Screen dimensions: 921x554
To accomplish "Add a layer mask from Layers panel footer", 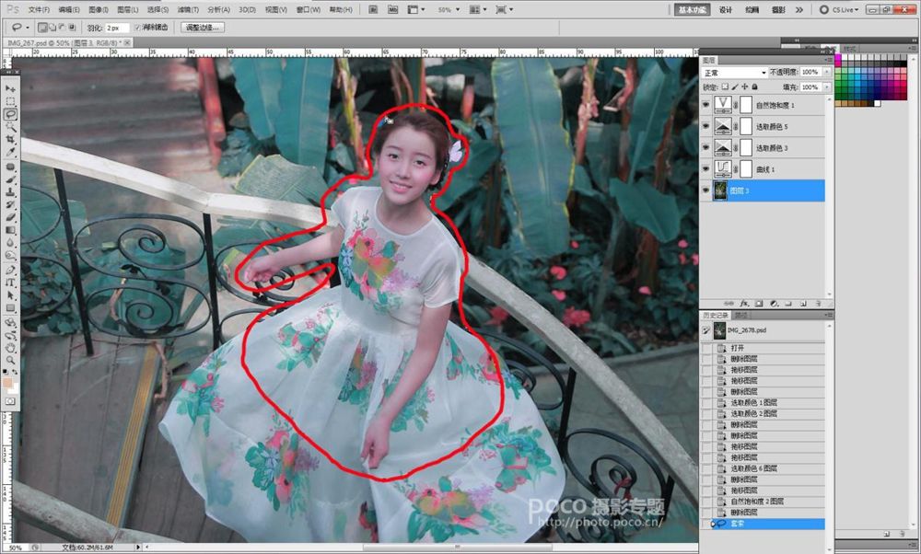I will pos(758,304).
